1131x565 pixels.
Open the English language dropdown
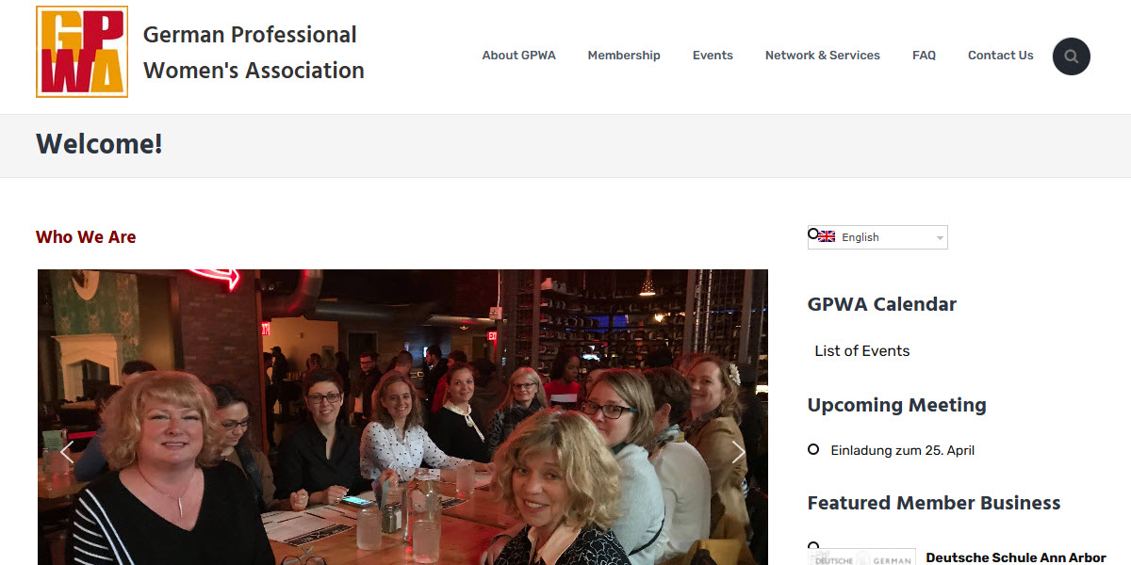(x=877, y=236)
